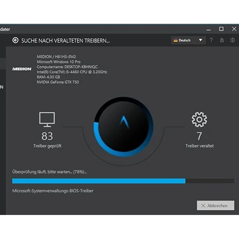
Task: Maximize the updater window
Action: tap(221, 29)
